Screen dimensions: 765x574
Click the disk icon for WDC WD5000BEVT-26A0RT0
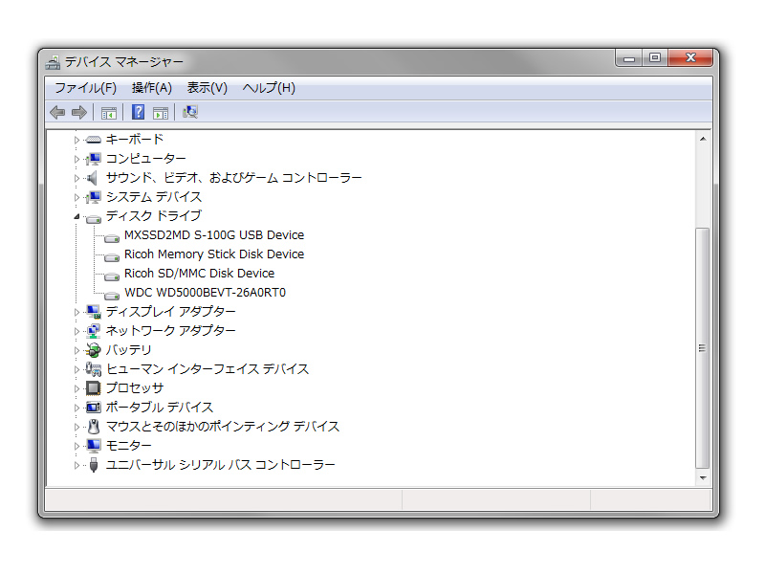[x=112, y=296]
